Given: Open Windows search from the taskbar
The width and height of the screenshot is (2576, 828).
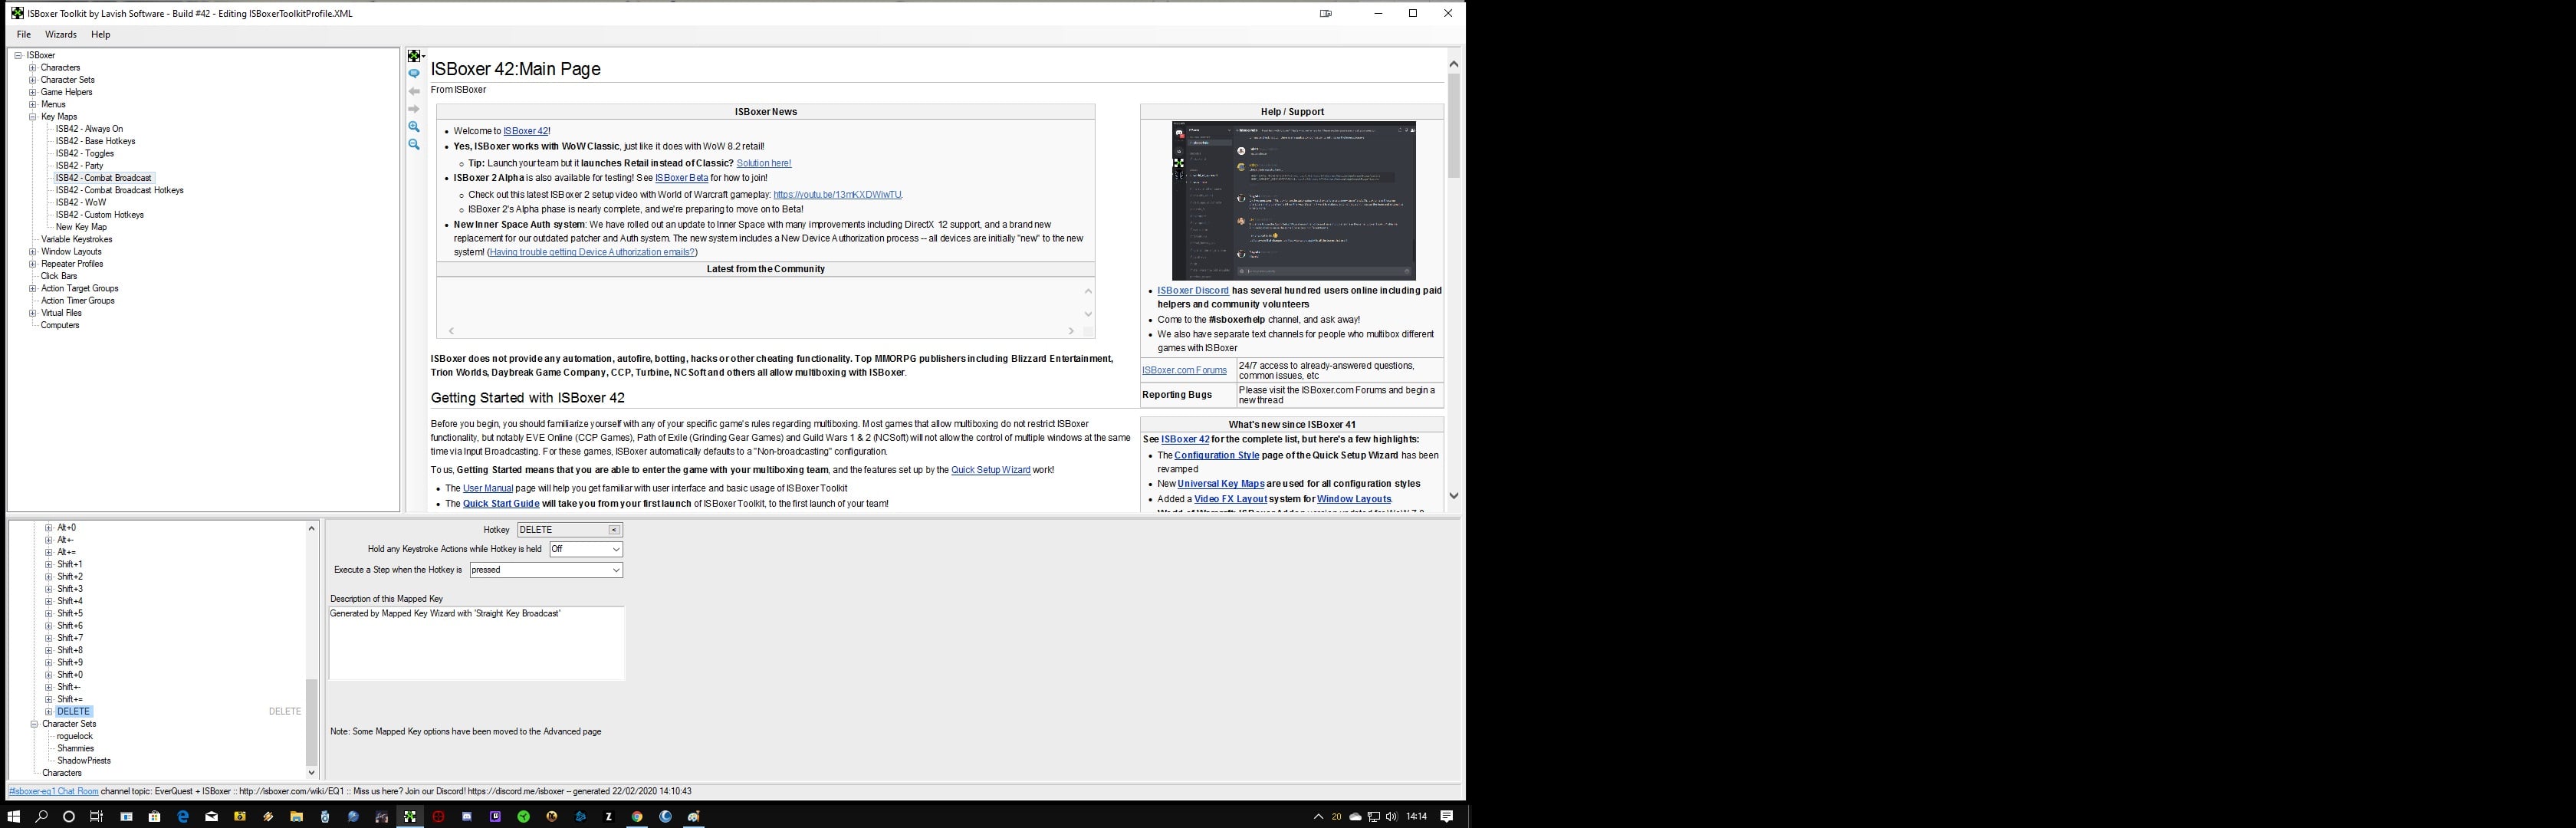Looking at the screenshot, I should pos(41,817).
